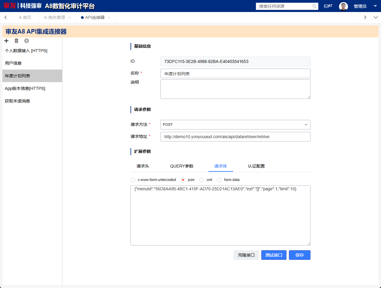Select x-www-form-urlencoded body type

point(133,180)
